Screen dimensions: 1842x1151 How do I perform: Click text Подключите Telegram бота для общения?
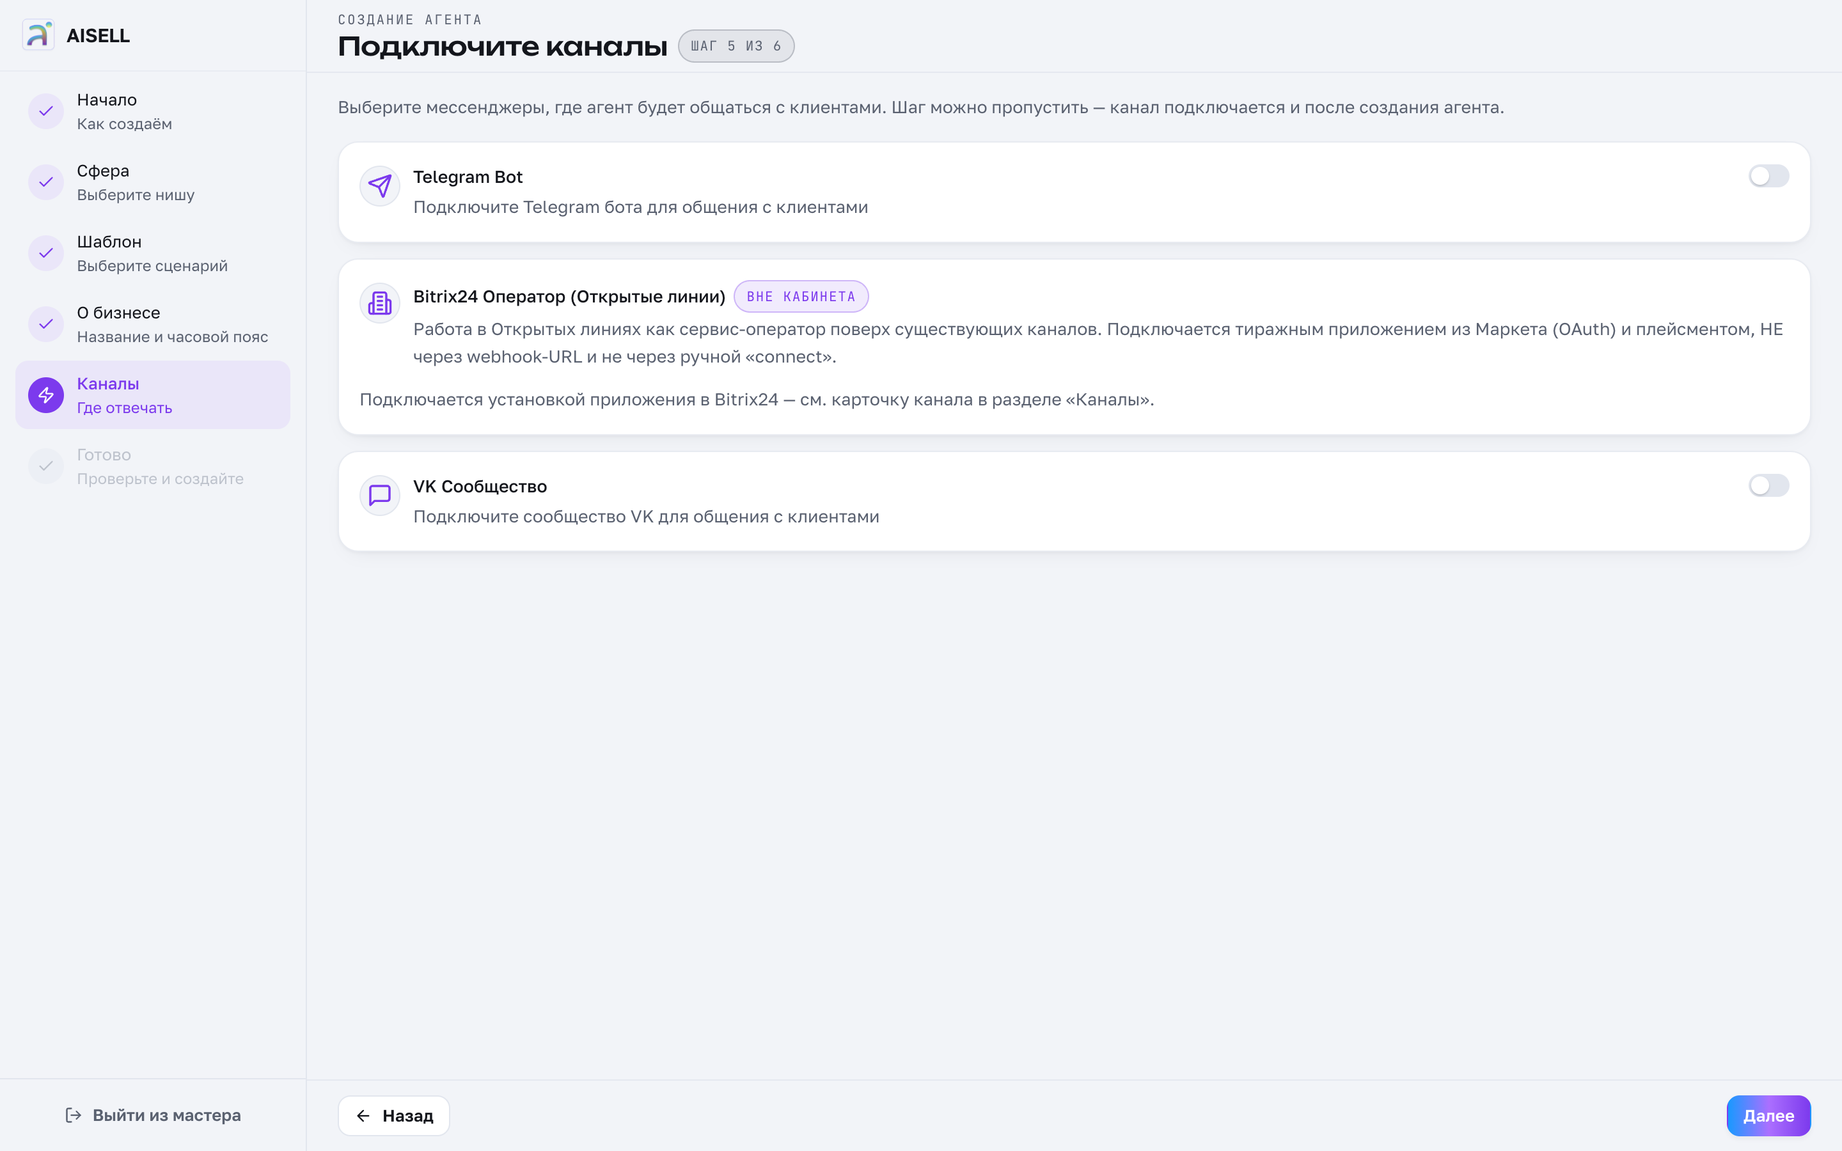coord(640,207)
